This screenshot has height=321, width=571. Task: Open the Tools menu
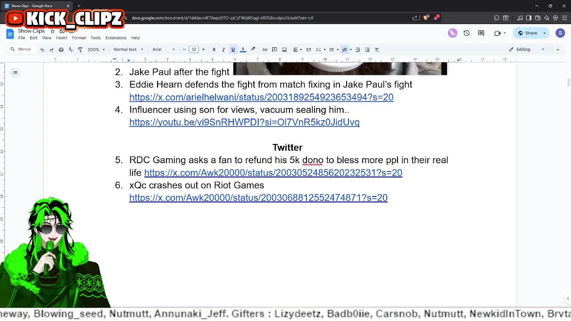pos(95,38)
